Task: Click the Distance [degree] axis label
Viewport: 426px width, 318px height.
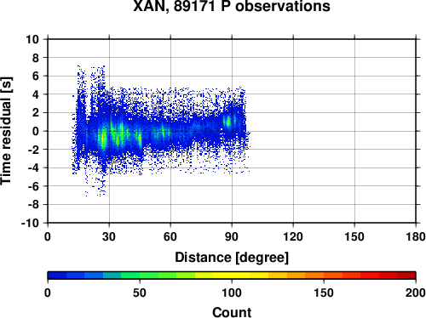Action: coord(232,258)
